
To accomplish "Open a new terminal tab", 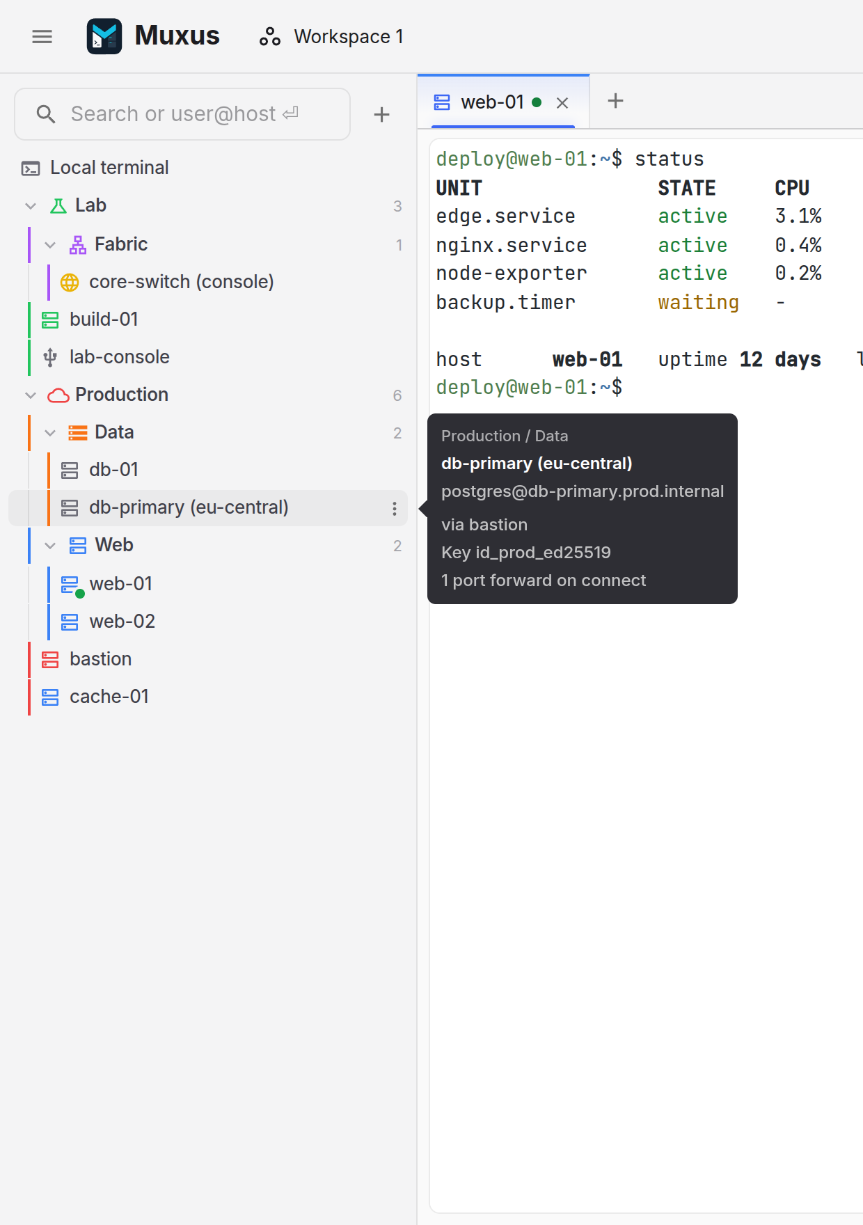I will pos(615,101).
